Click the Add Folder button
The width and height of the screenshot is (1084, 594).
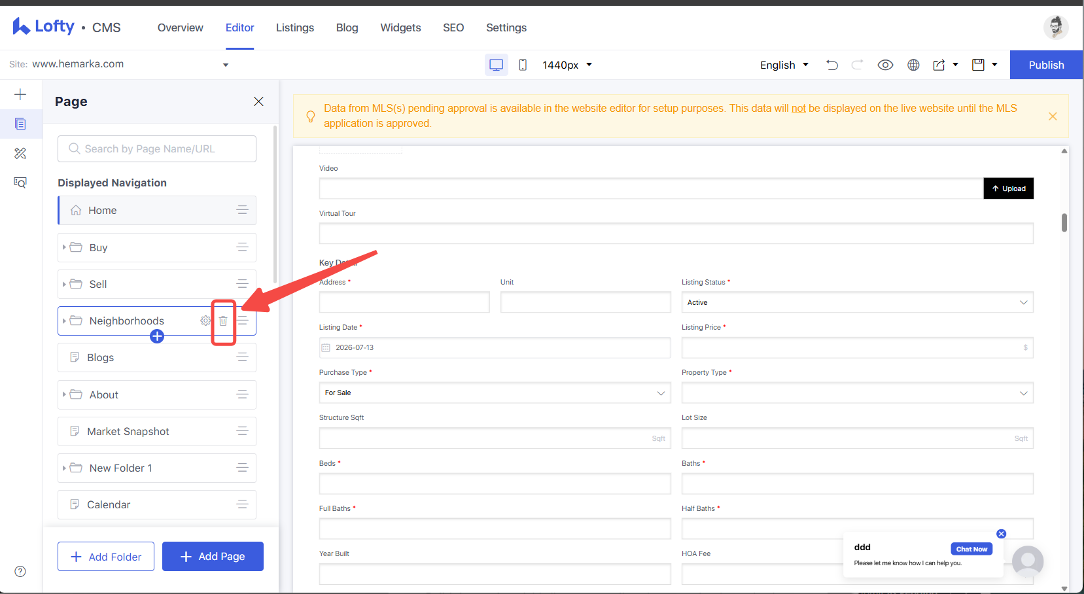click(x=106, y=556)
